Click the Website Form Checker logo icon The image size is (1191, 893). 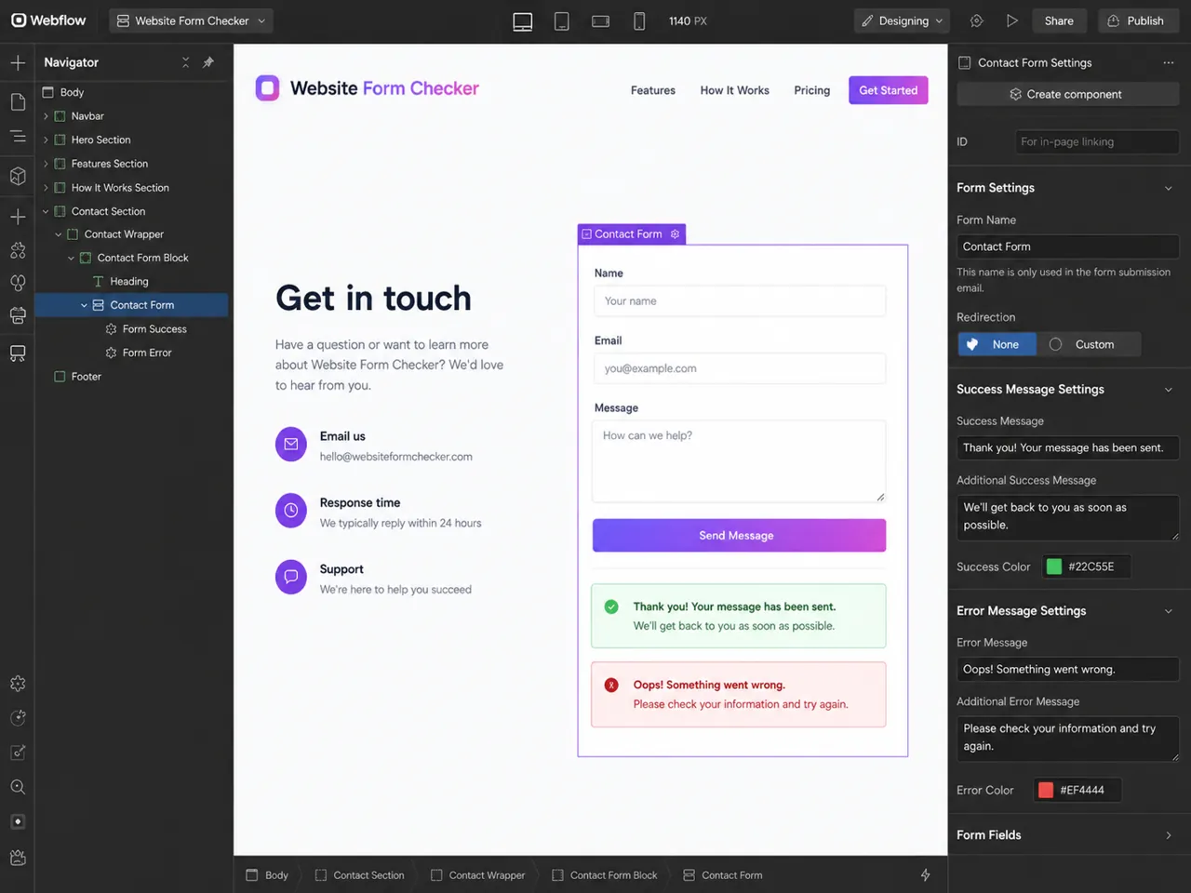267,88
